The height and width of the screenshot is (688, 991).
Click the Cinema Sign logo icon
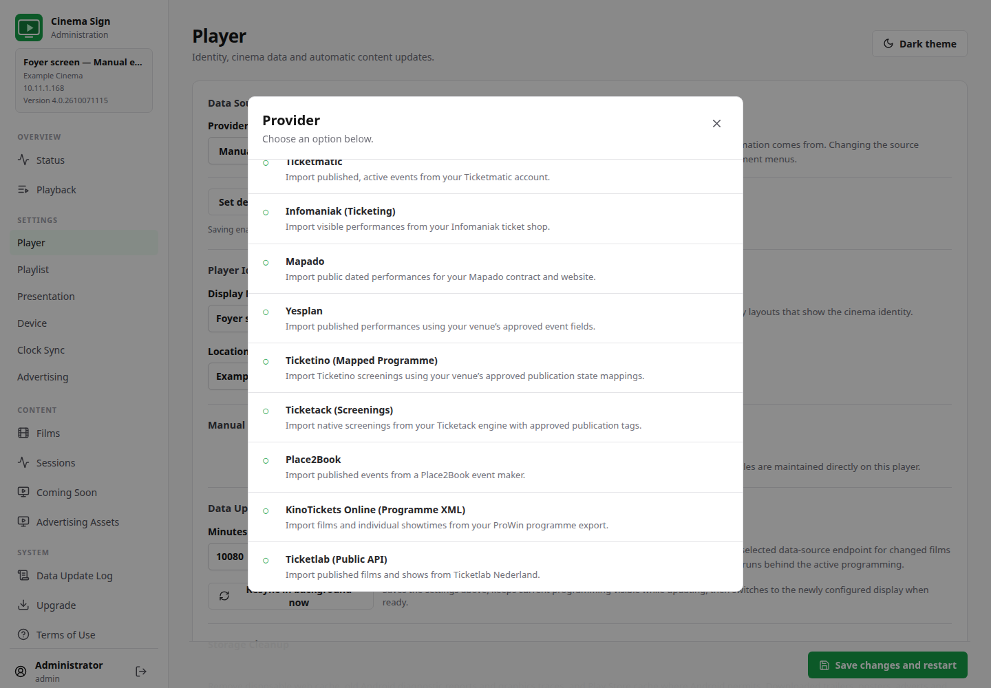(29, 28)
